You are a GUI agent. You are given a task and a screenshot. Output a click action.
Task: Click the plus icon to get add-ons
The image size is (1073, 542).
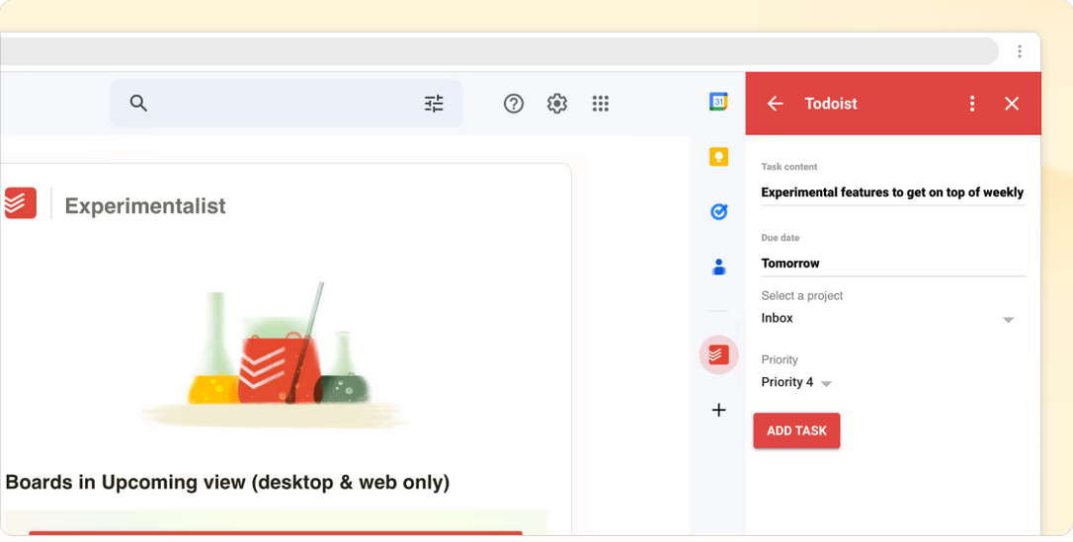[718, 410]
